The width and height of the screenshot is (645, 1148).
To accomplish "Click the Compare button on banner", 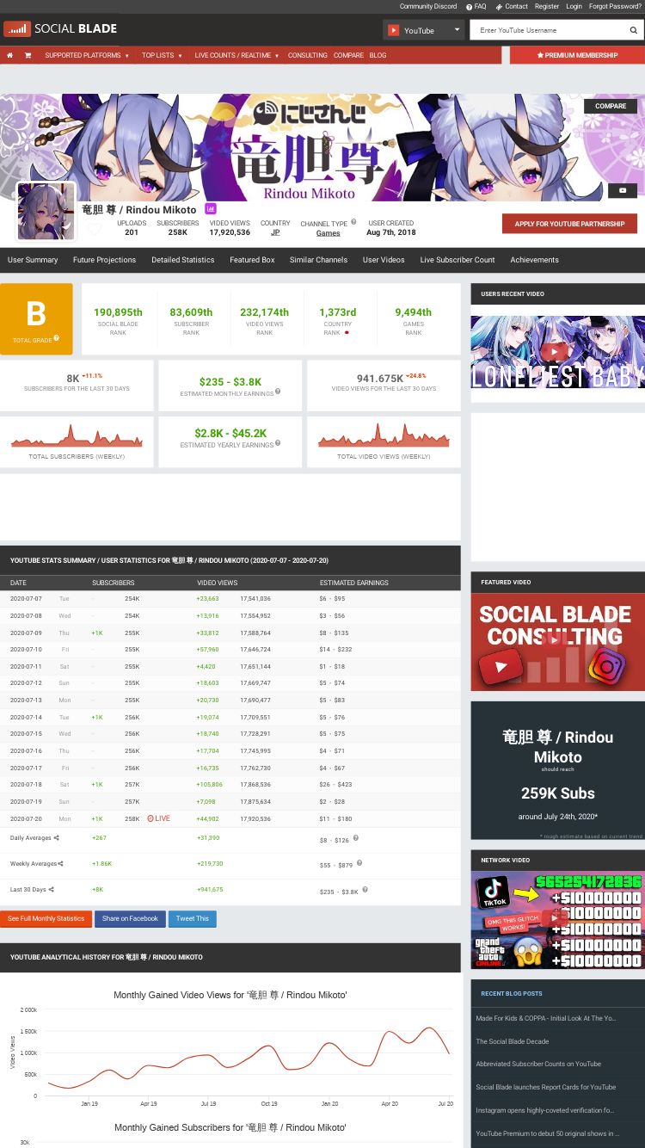I will [x=611, y=106].
